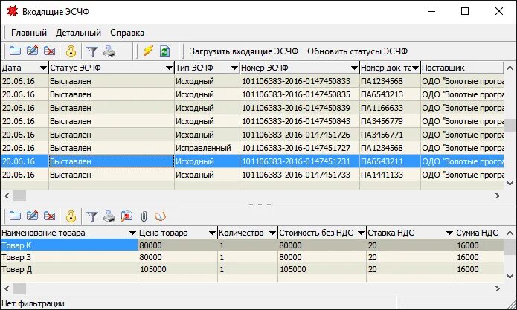Open the Дата column dropdown arrow

point(43,68)
